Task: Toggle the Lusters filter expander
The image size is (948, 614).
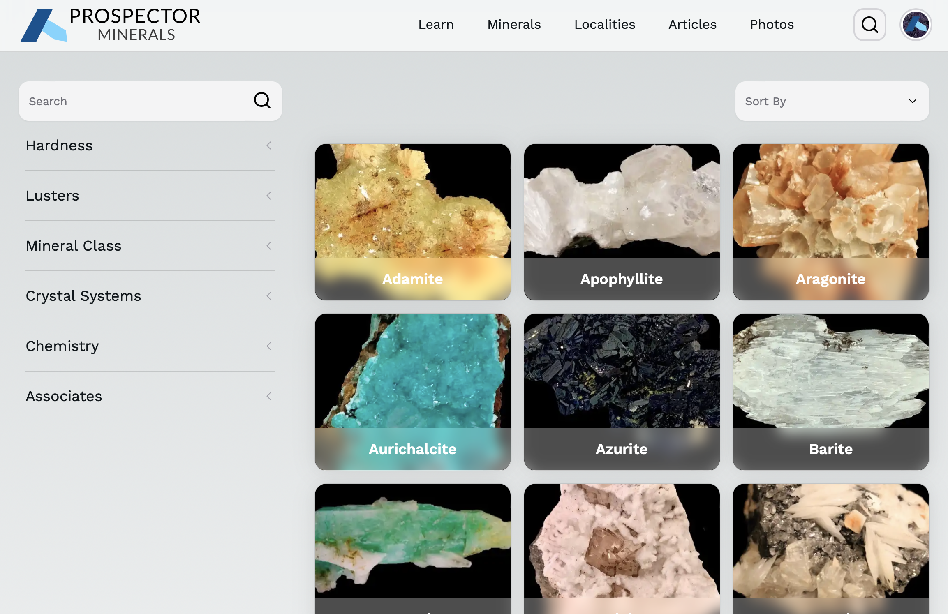Action: [148, 195]
